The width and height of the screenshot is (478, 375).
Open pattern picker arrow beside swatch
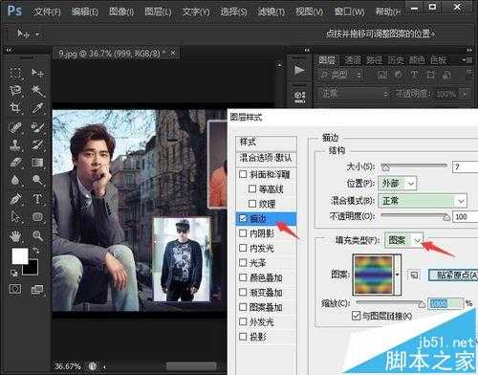point(398,275)
